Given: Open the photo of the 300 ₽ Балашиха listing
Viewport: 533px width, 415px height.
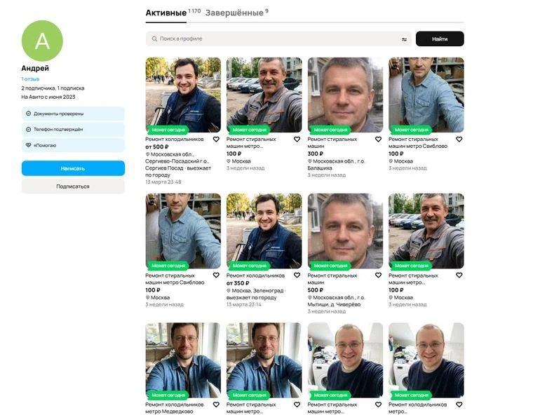Looking at the screenshot, I should [345, 95].
